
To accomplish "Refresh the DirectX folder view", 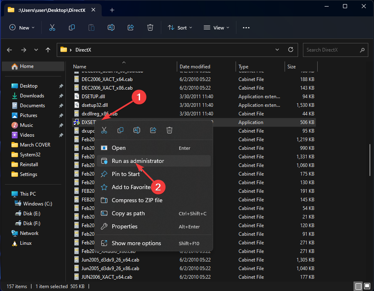I will tap(291, 50).
